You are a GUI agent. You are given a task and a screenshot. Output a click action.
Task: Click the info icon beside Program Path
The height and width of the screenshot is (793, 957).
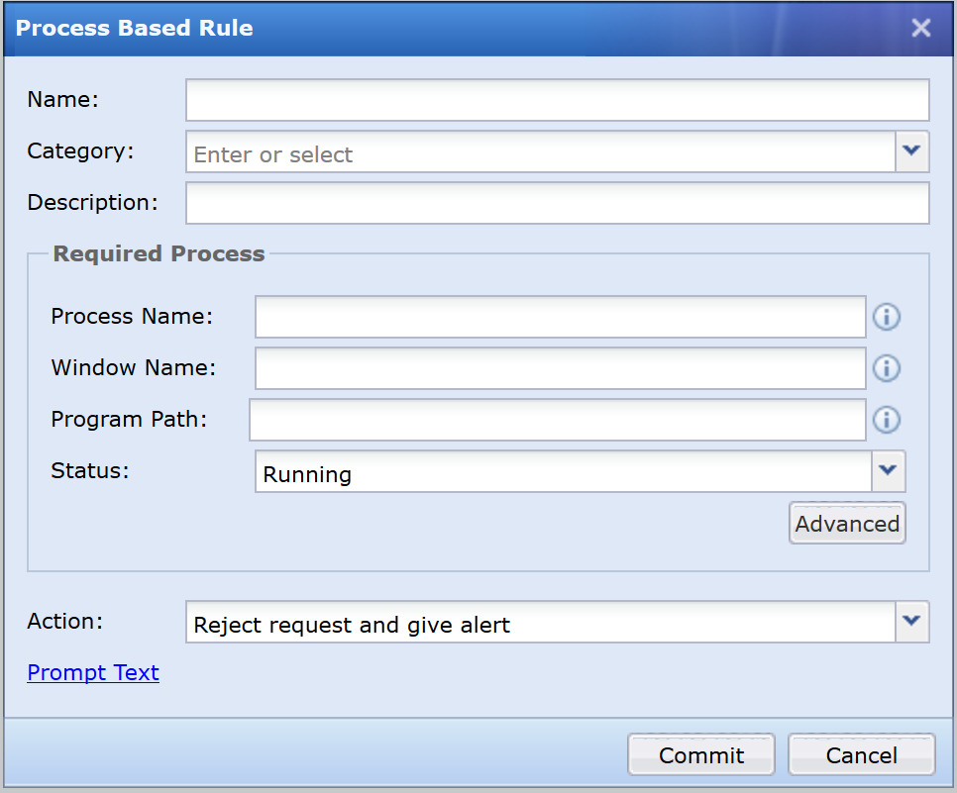(887, 420)
